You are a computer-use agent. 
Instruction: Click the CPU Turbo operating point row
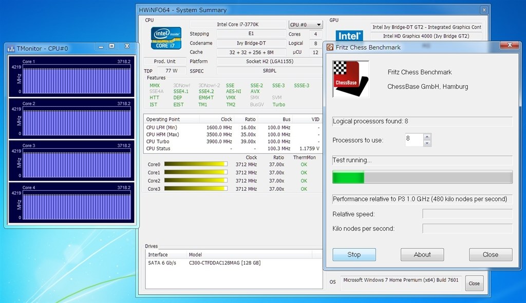click(x=233, y=142)
